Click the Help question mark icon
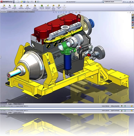Screen dimensions: 134x136 point(124,2)
